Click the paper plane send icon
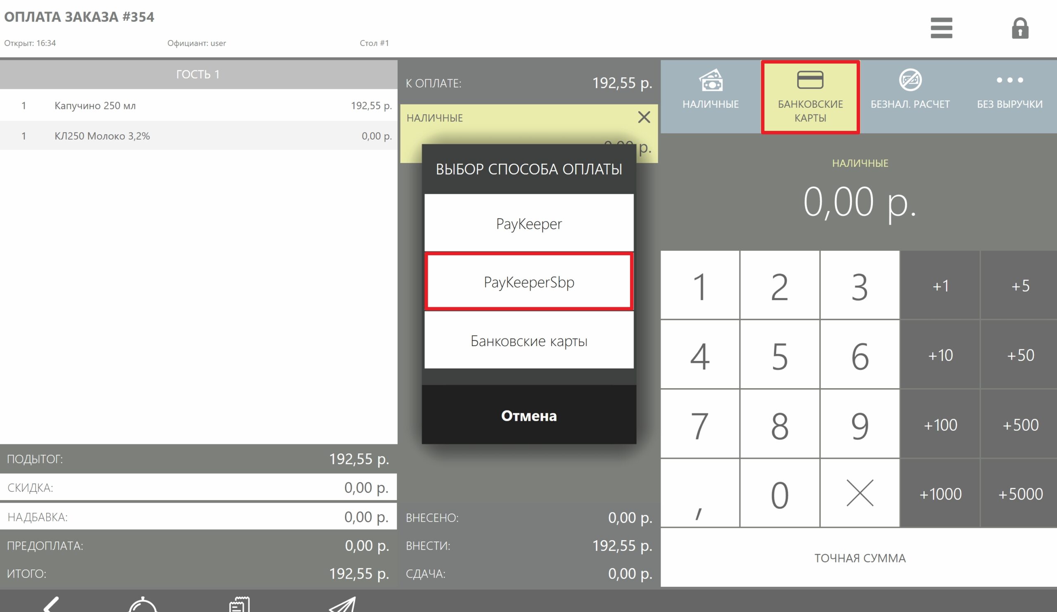The width and height of the screenshot is (1057, 612). (342, 605)
